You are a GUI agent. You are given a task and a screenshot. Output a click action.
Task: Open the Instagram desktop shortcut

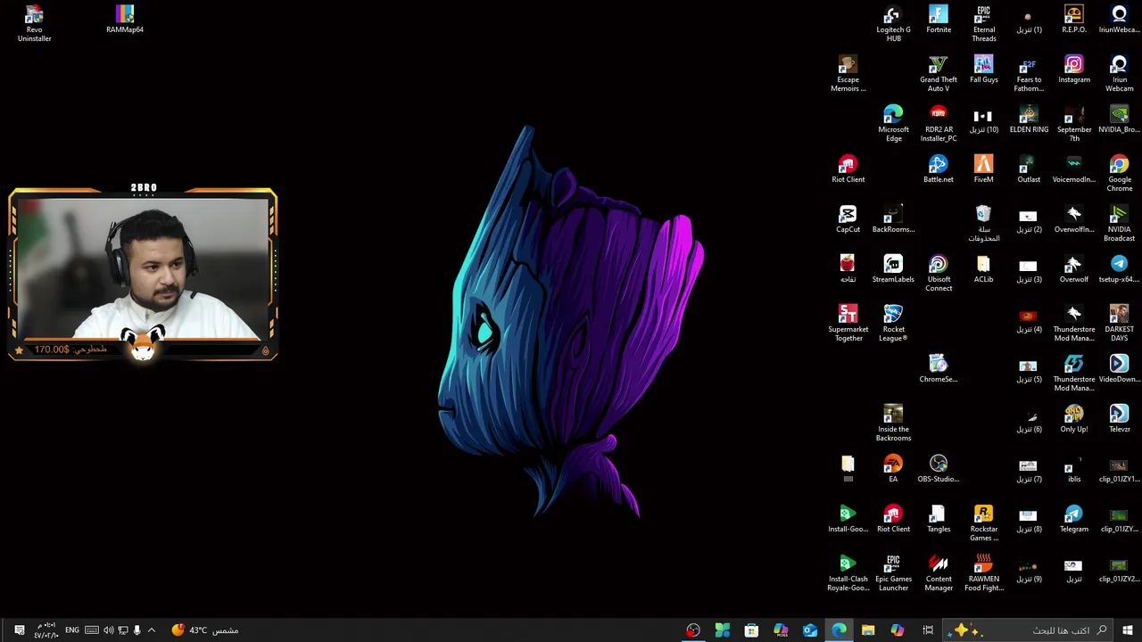pyautogui.click(x=1074, y=70)
